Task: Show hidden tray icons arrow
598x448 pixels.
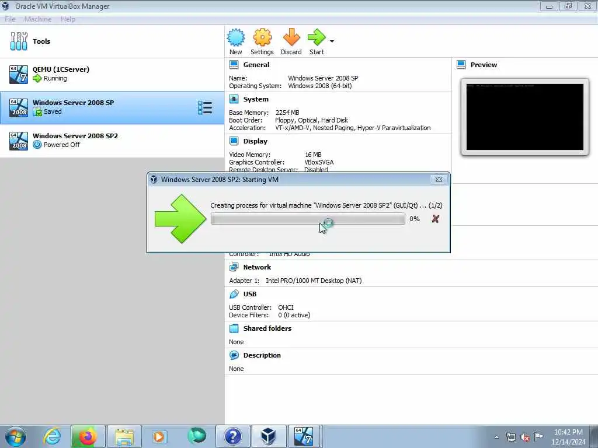Action: coord(496,437)
